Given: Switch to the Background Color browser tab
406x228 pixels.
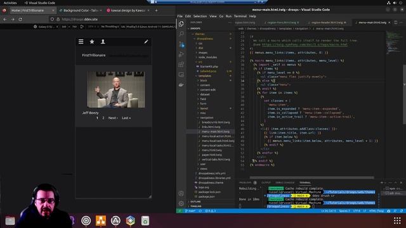Looking at the screenshot, I should [81, 11].
